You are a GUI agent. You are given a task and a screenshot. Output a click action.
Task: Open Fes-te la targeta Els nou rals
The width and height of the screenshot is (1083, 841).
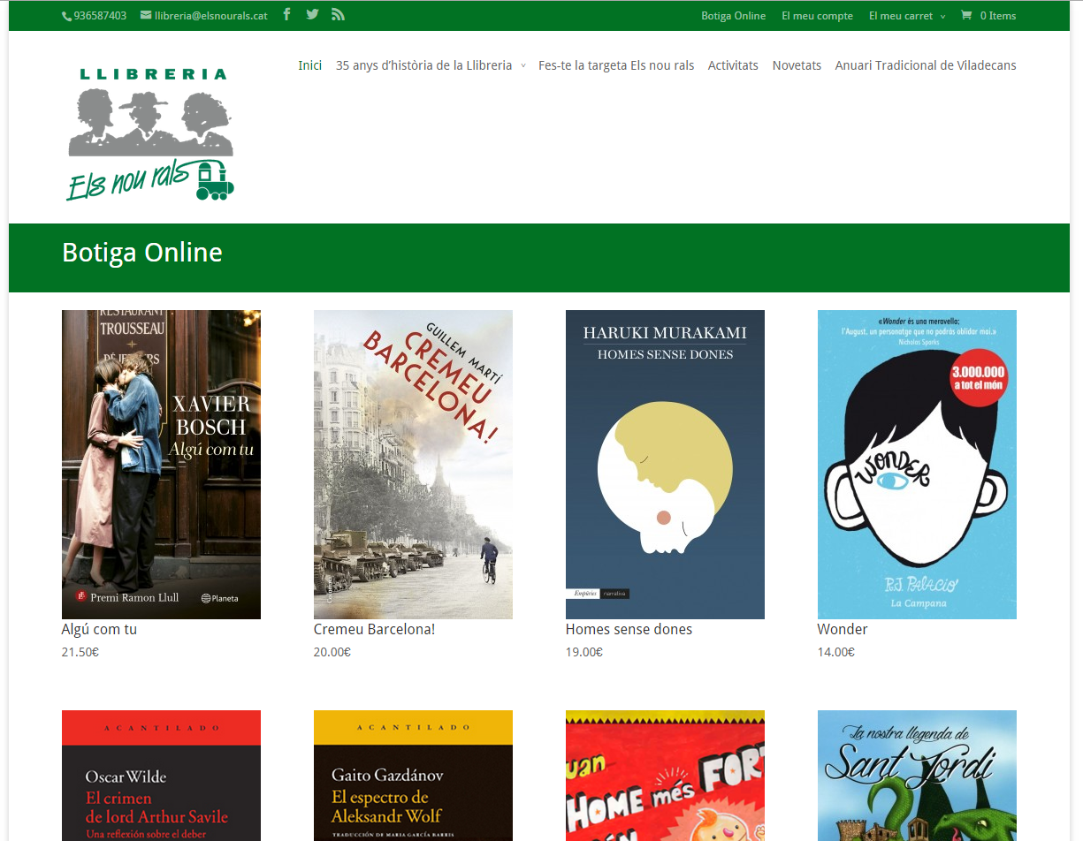pos(616,65)
